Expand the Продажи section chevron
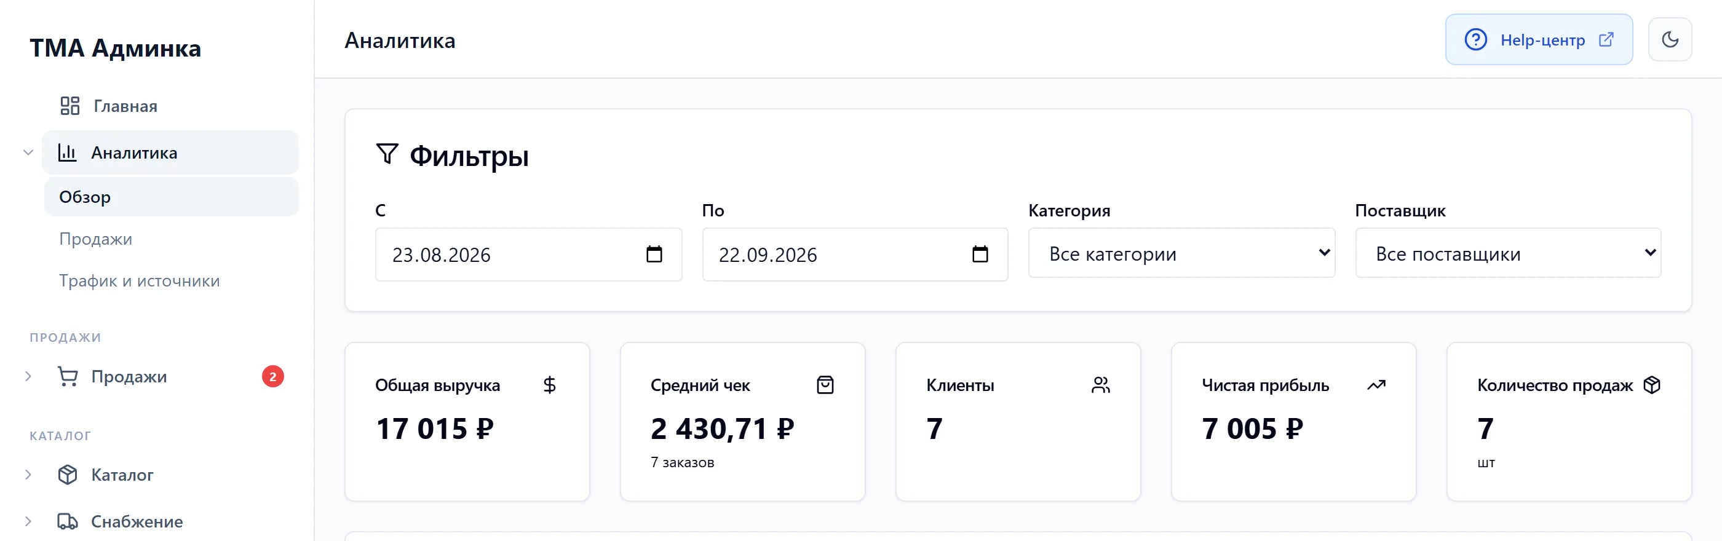This screenshot has height=541, width=1722. [28, 377]
